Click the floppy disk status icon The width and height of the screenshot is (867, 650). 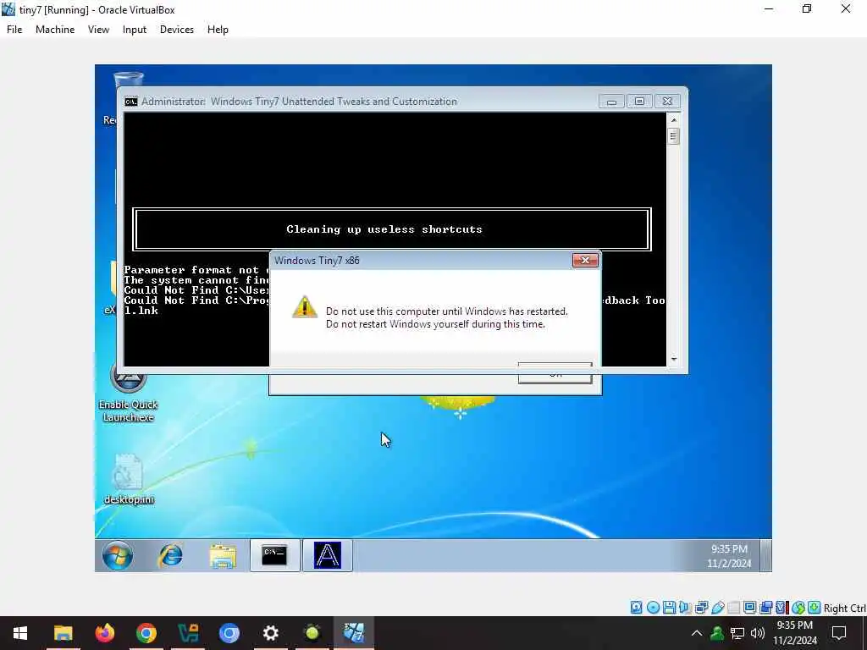coord(669,608)
